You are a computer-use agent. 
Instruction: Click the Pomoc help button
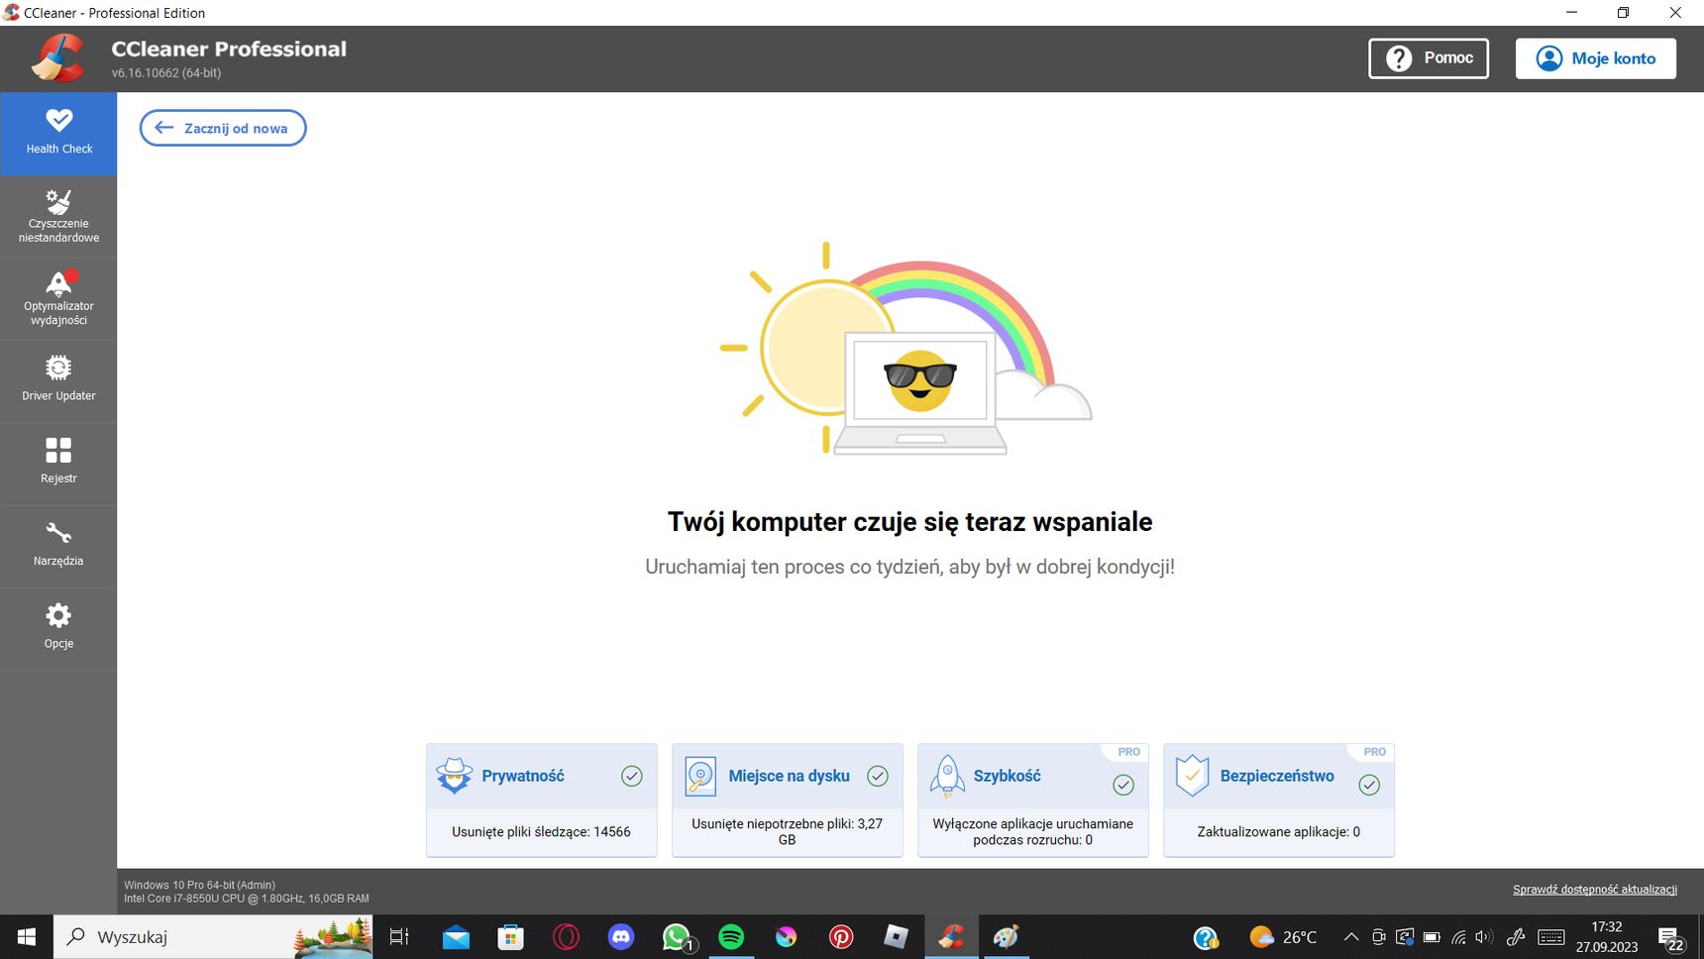pos(1429,58)
